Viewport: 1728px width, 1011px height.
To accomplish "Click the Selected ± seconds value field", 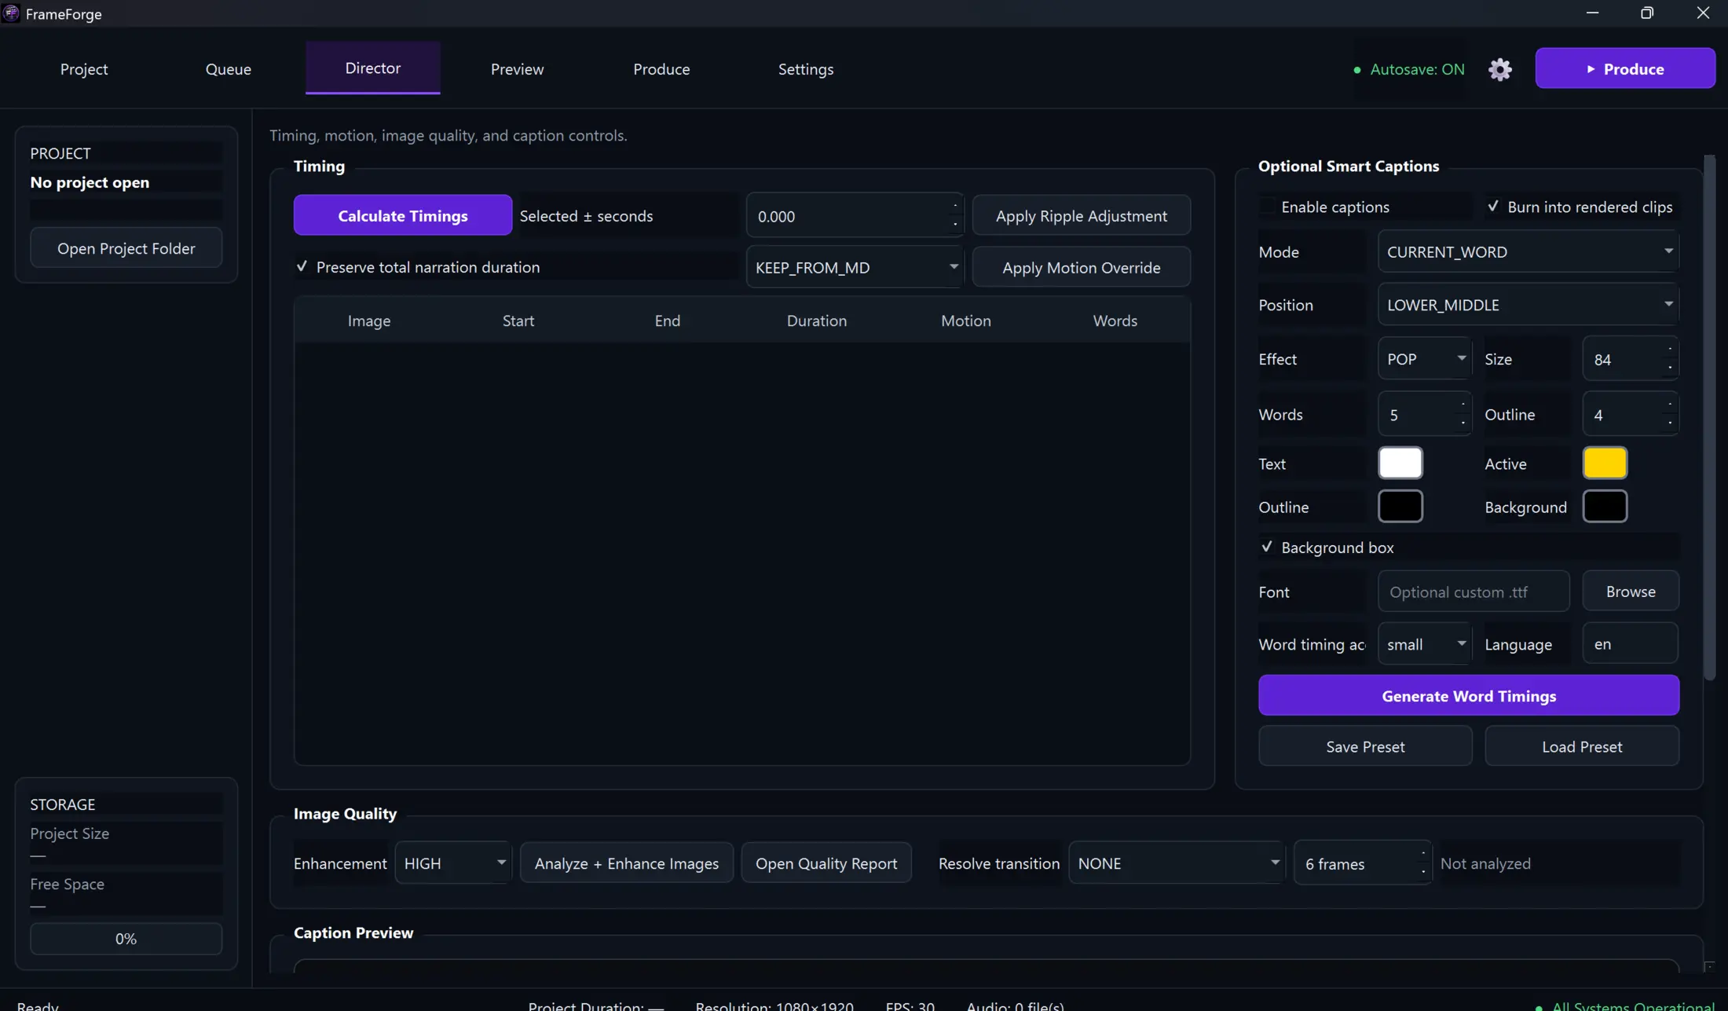I will (x=855, y=215).
